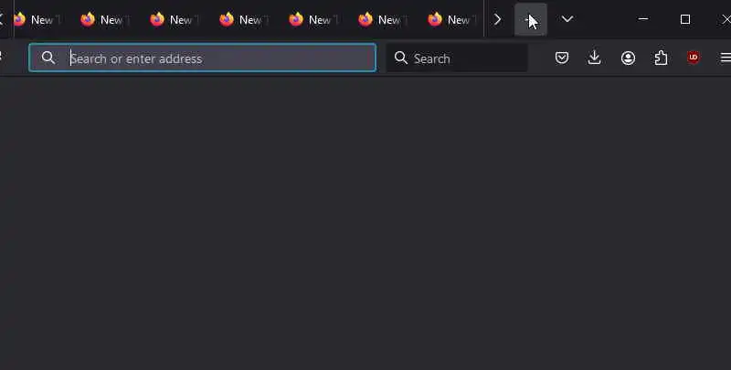The height and width of the screenshot is (370, 731).
Task: Minimize the Firefox window
Action: tap(643, 19)
